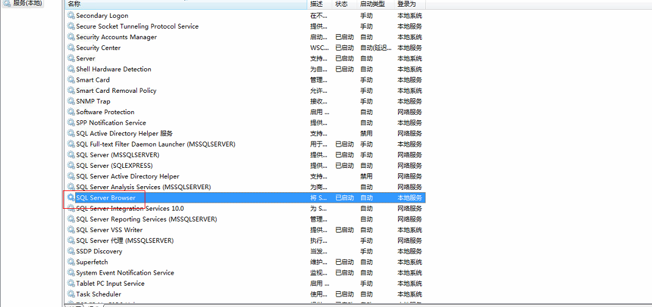Image resolution: width=652 pixels, height=307 pixels.
Task: Sort by the 状态 column header
Action: [344, 4]
